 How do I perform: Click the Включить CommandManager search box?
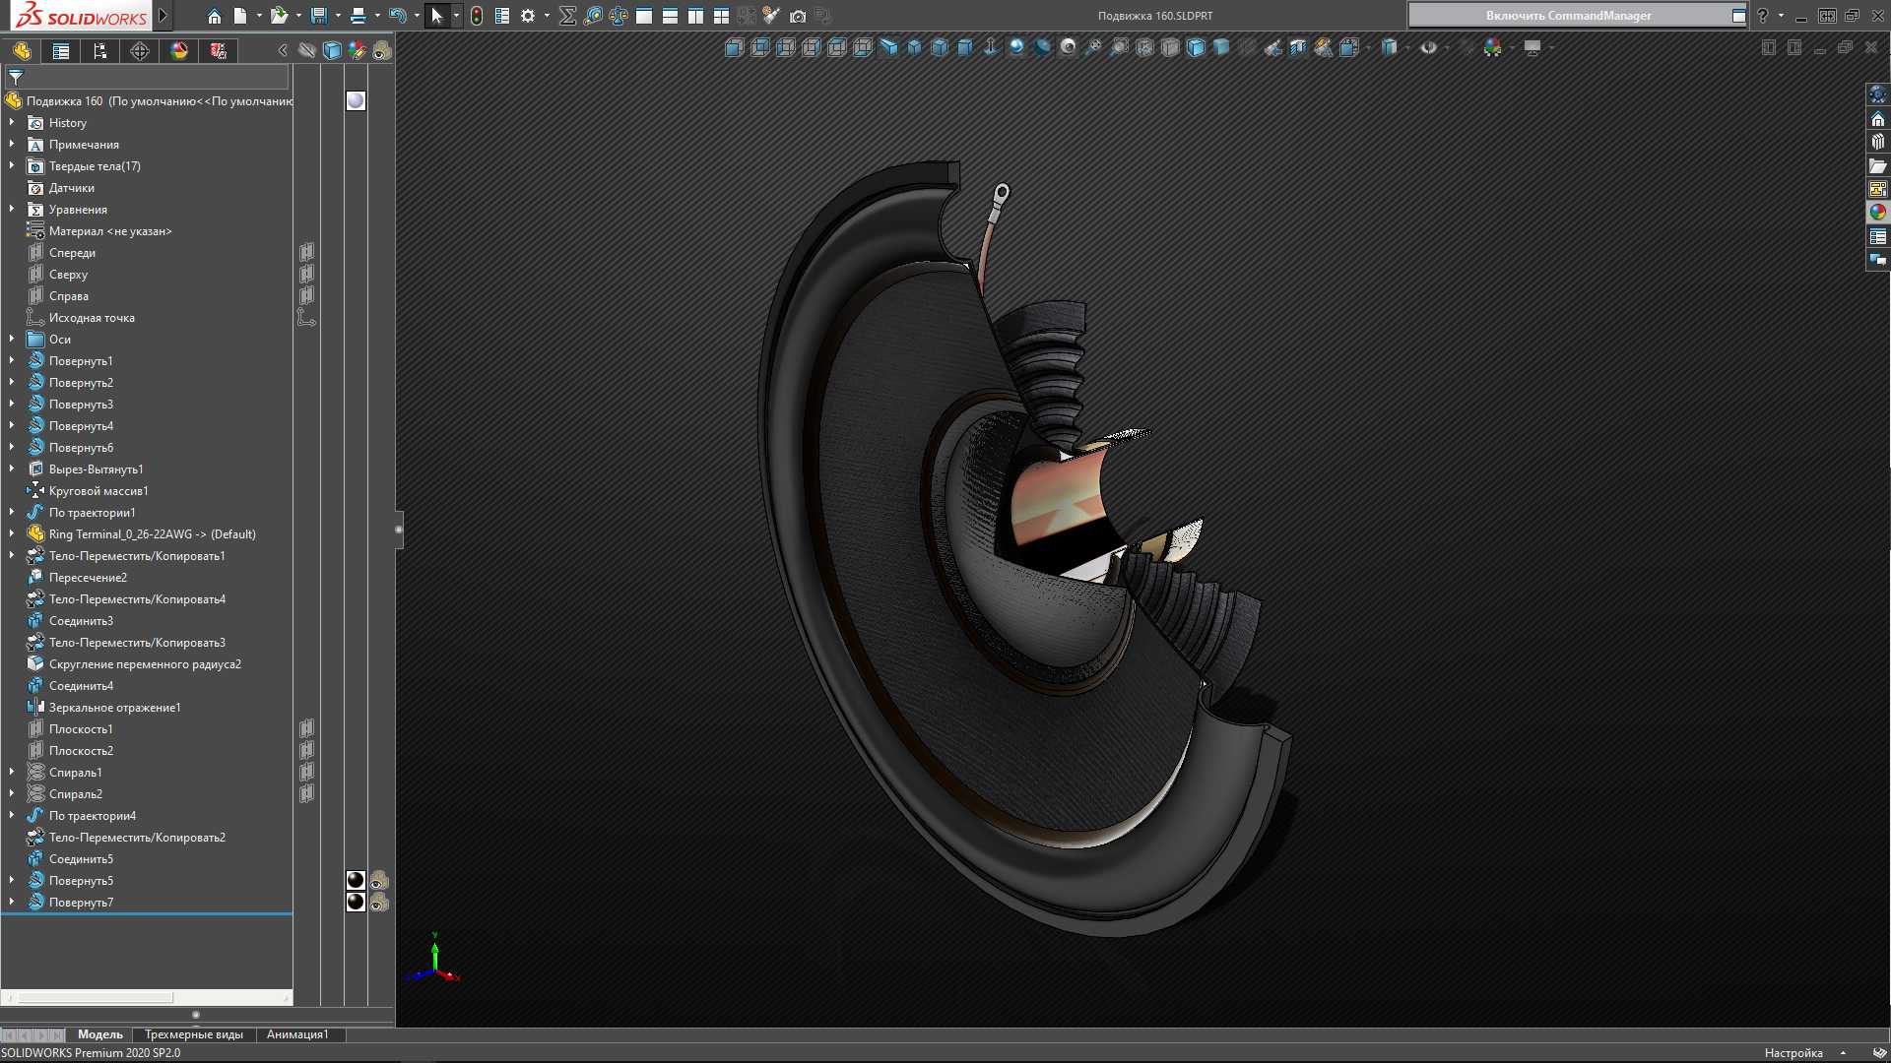pyautogui.click(x=1569, y=16)
